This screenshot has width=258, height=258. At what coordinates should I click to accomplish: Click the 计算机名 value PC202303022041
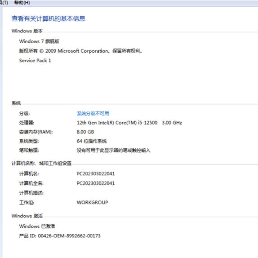click(x=96, y=173)
